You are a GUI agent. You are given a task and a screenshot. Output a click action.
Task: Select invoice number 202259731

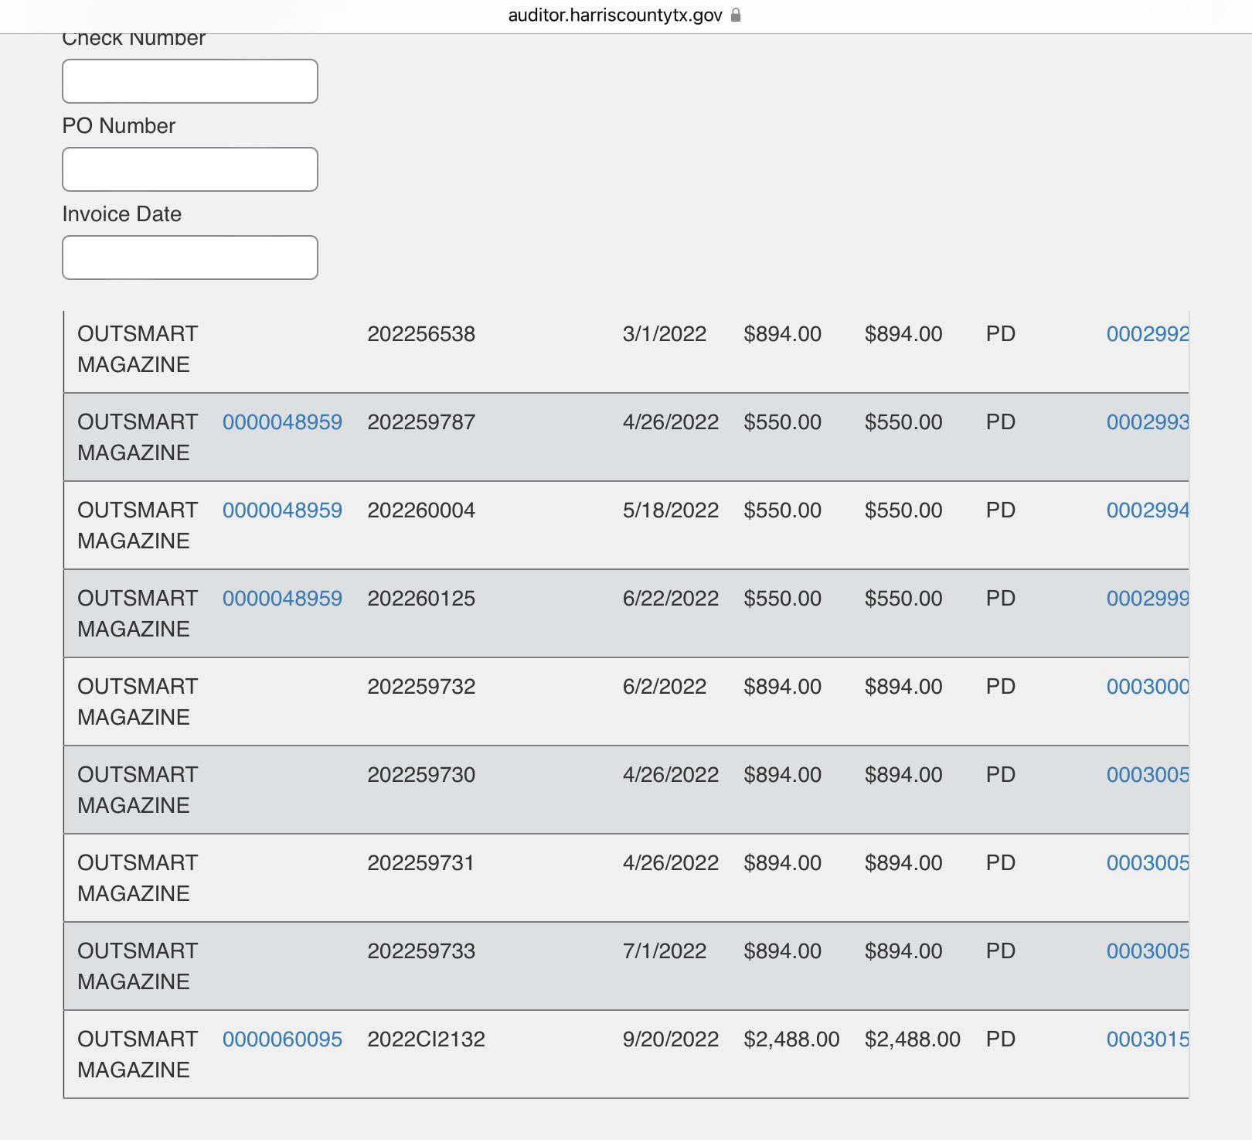pyautogui.click(x=421, y=863)
